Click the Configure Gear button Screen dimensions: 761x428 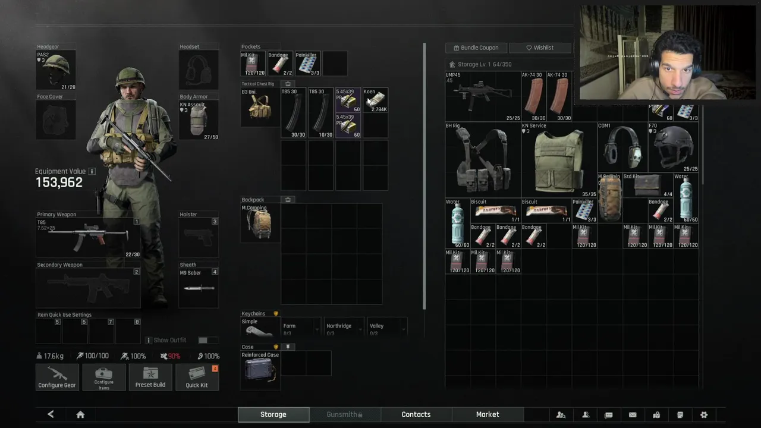point(57,377)
